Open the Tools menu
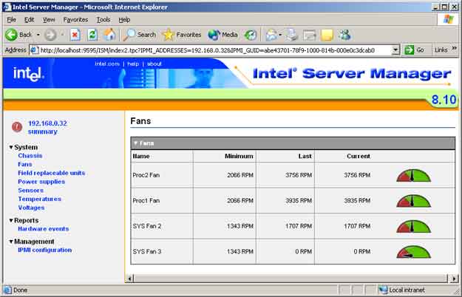This screenshot has width=462, height=297. (x=103, y=19)
